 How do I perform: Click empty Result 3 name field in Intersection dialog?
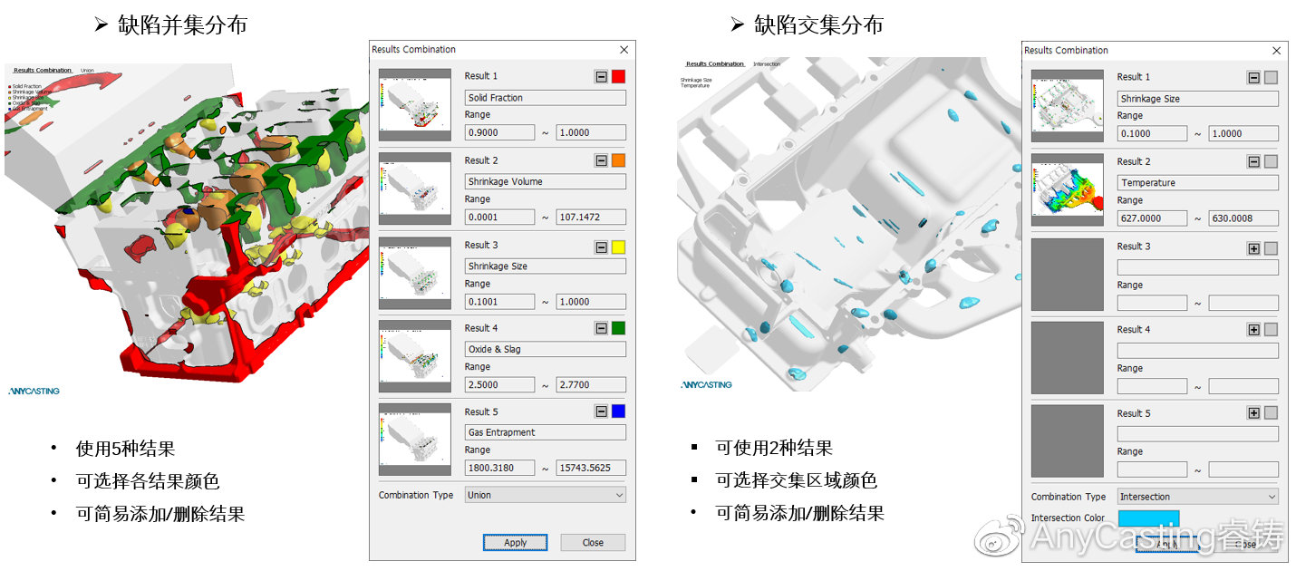[x=1198, y=267]
